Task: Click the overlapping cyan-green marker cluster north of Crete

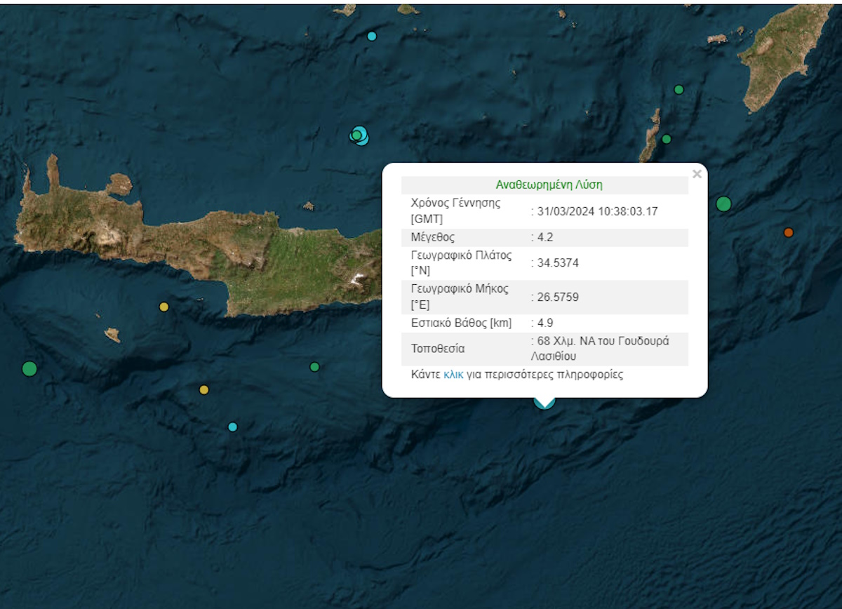Action: click(359, 135)
